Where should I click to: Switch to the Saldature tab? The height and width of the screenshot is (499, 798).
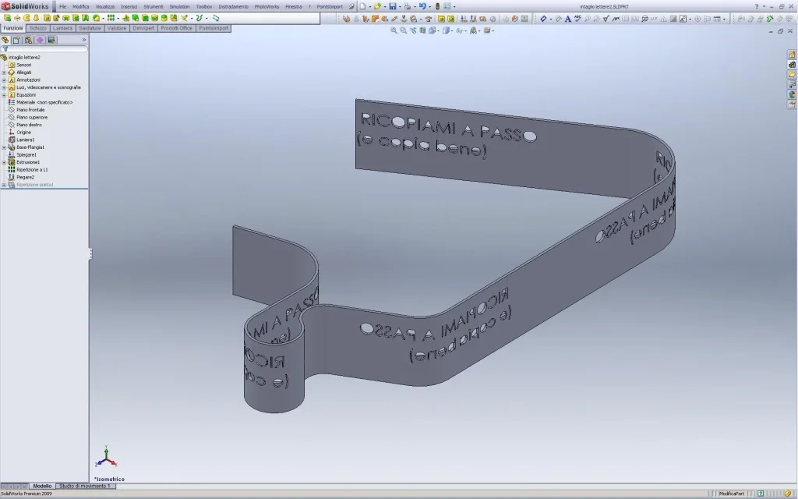(x=90, y=28)
